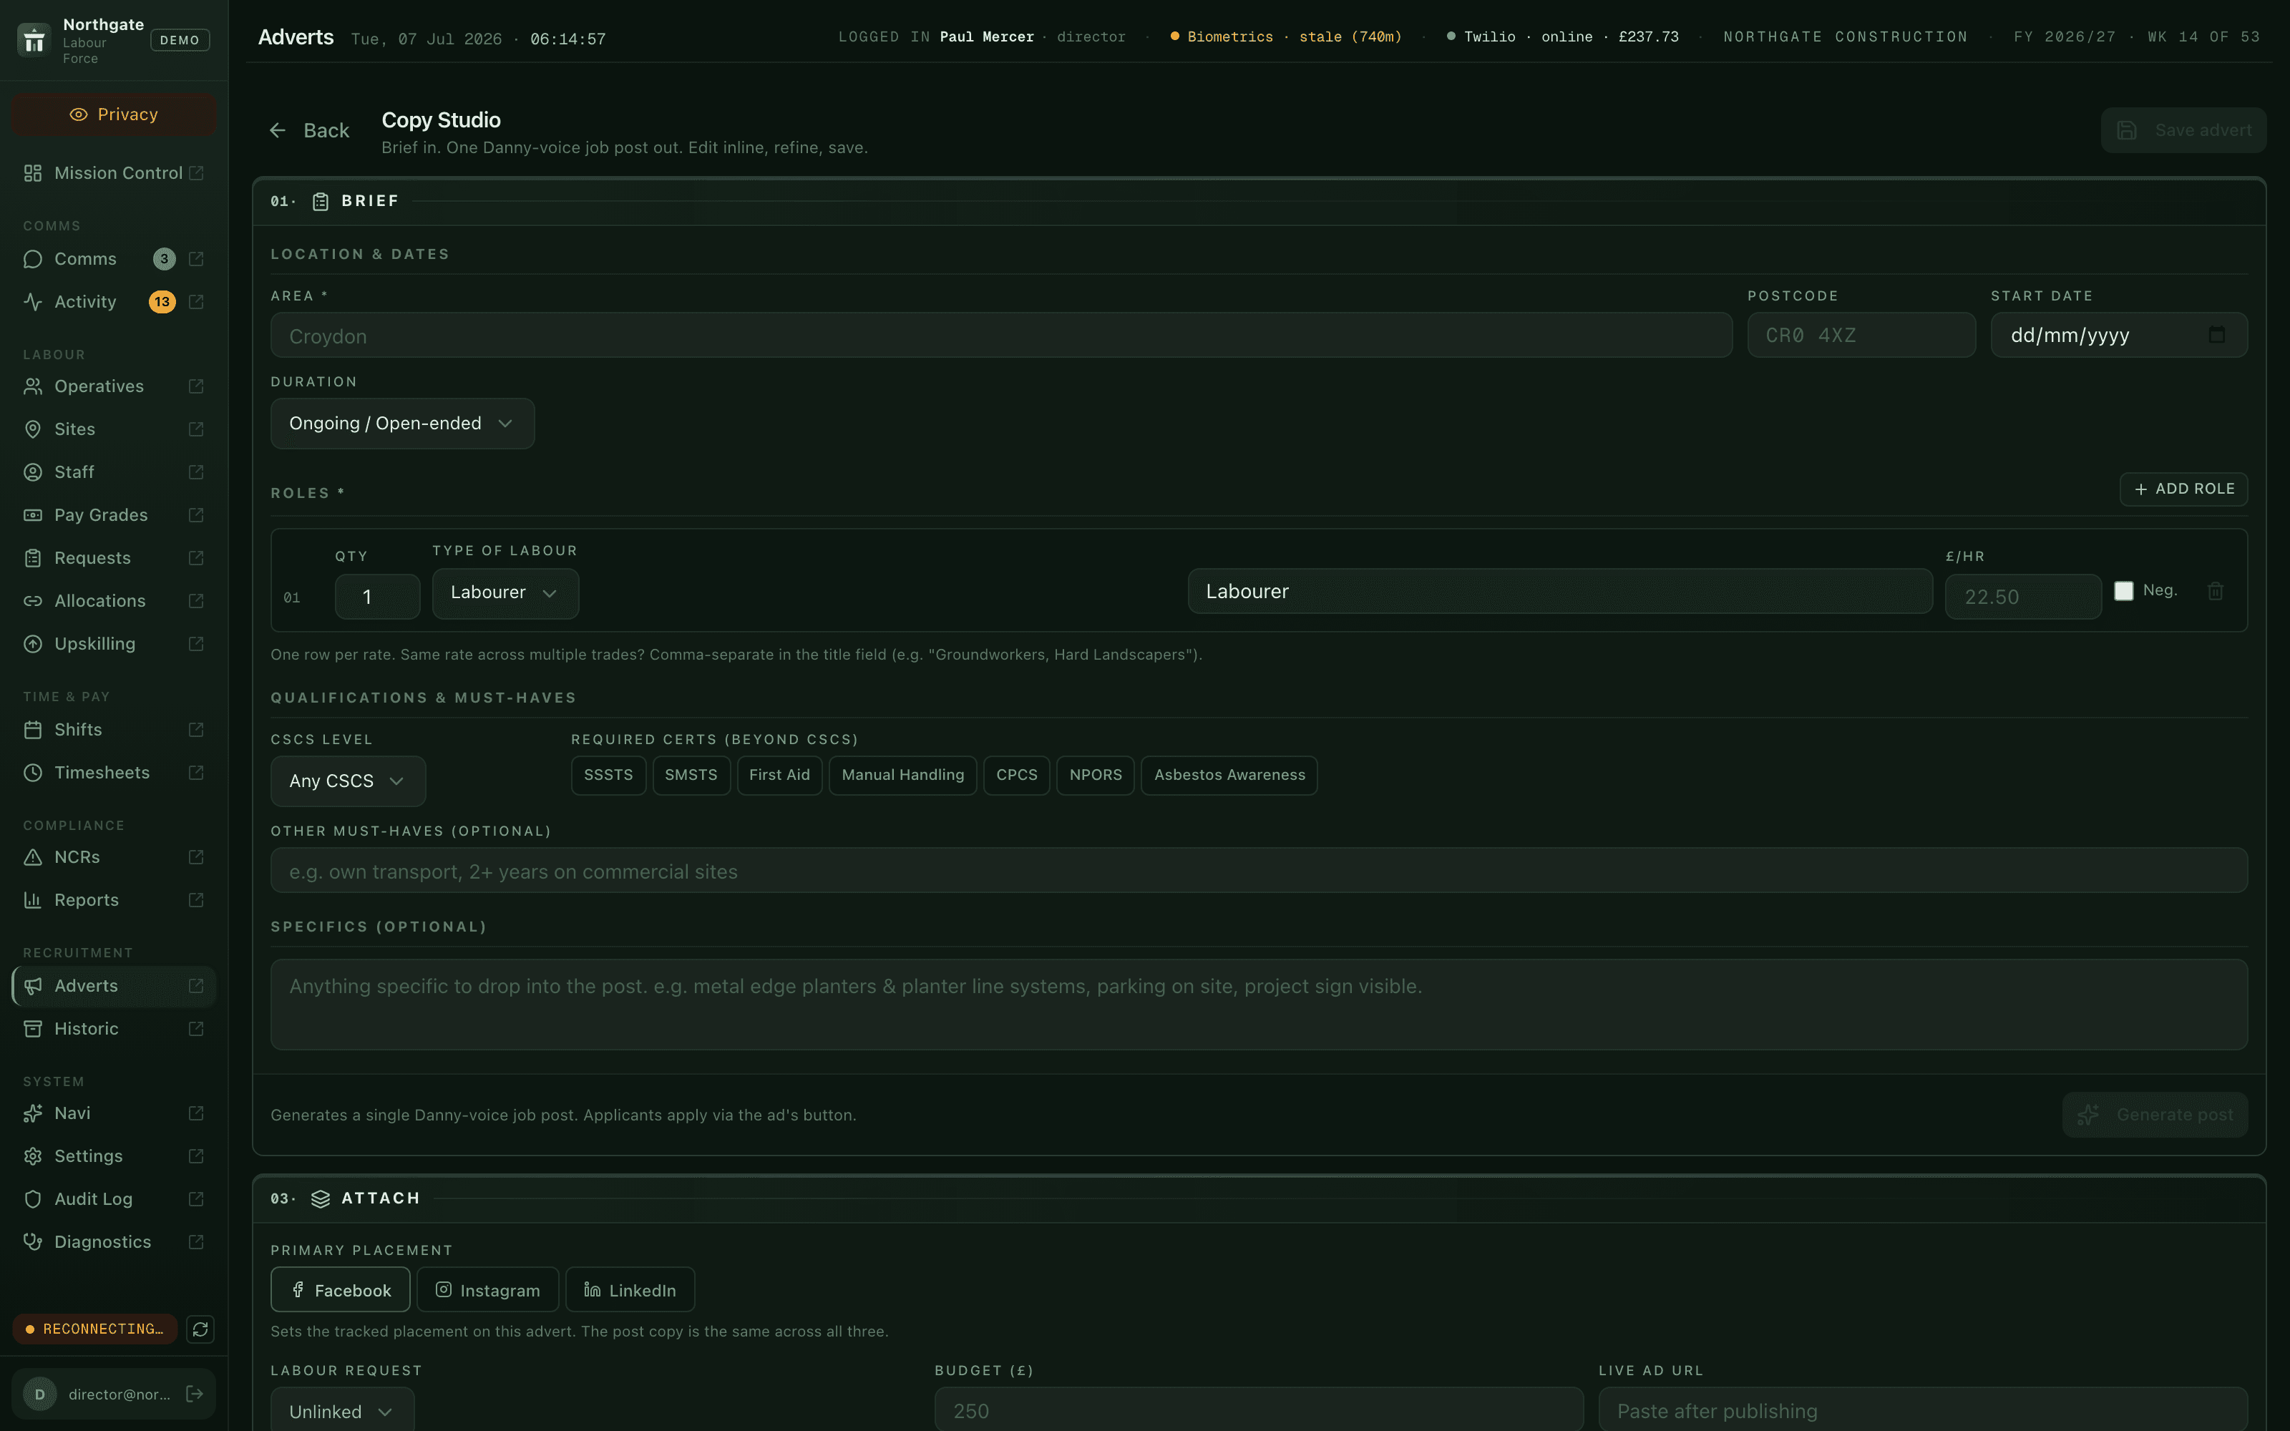Click into the £/HR rate field
Viewport: 2290px width, 1431px height.
[2023, 597]
